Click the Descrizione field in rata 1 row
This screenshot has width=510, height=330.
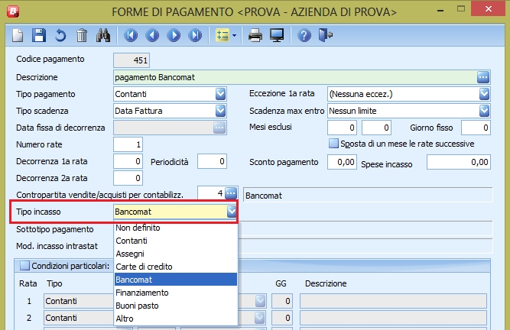click(393, 301)
